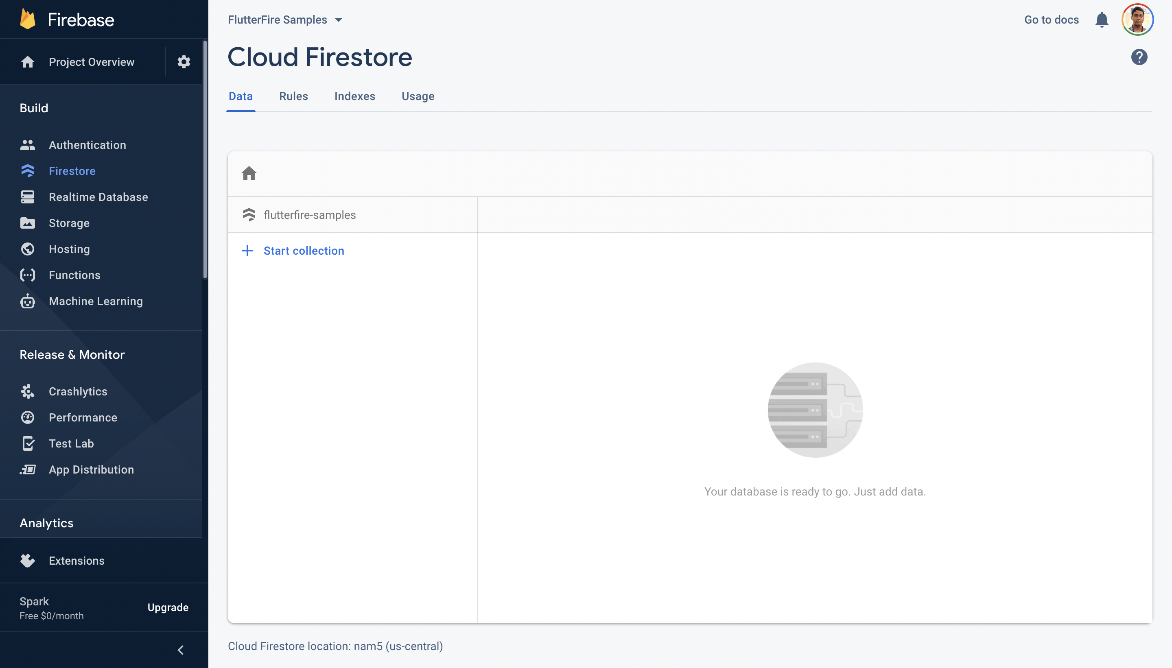Click the empty database server illustration
This screenshot has width=1172, height=668.
[815, 410]
